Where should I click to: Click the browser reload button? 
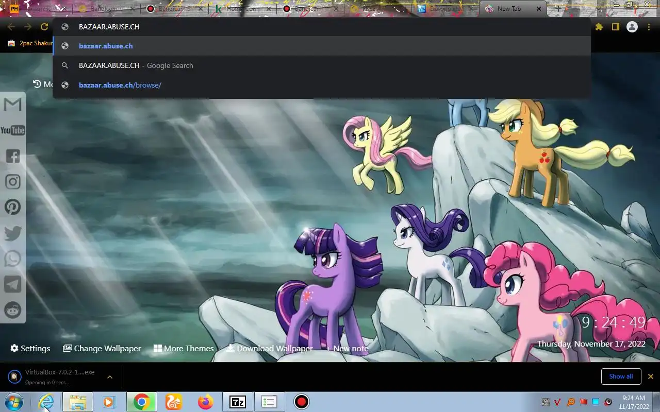click(44, 27)
